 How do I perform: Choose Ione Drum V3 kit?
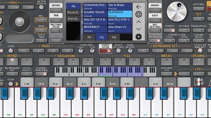pyautogui.click(x=120, y=29)
